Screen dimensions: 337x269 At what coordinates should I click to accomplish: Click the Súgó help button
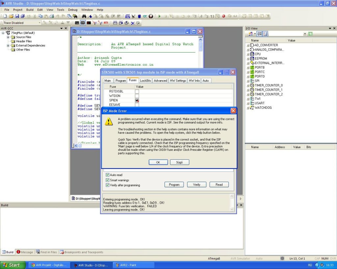(179, 162)
